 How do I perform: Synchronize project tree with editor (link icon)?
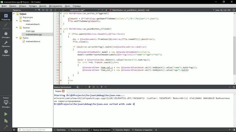pyautogui.click(x=43, y=10)
